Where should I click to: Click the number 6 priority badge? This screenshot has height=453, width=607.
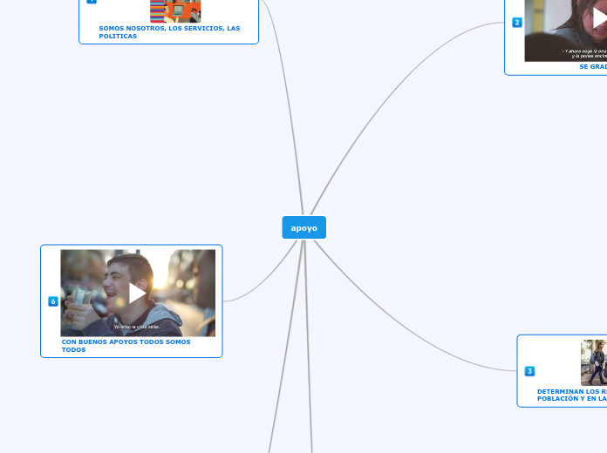click(53, 301)
